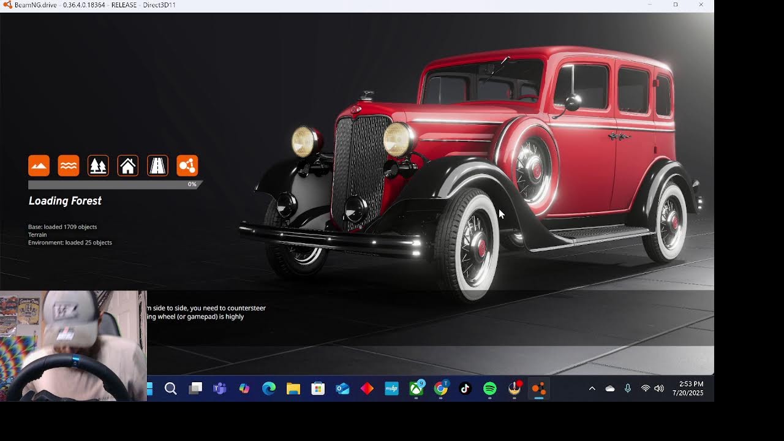The height and width of the screenshot is (441, 784).
Task: Click the loading progress bar
Action: coord(114,184)
